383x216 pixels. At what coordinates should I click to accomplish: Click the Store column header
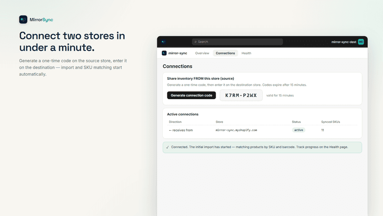coord(219,122)
